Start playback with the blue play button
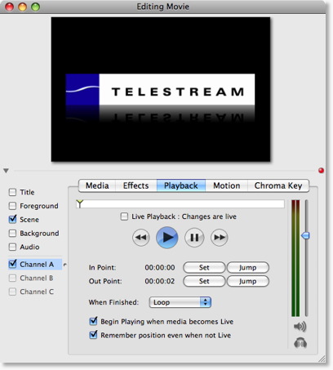 click(167, 238)
